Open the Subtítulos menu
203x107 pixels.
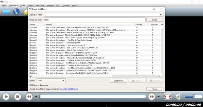coord(40,6)
